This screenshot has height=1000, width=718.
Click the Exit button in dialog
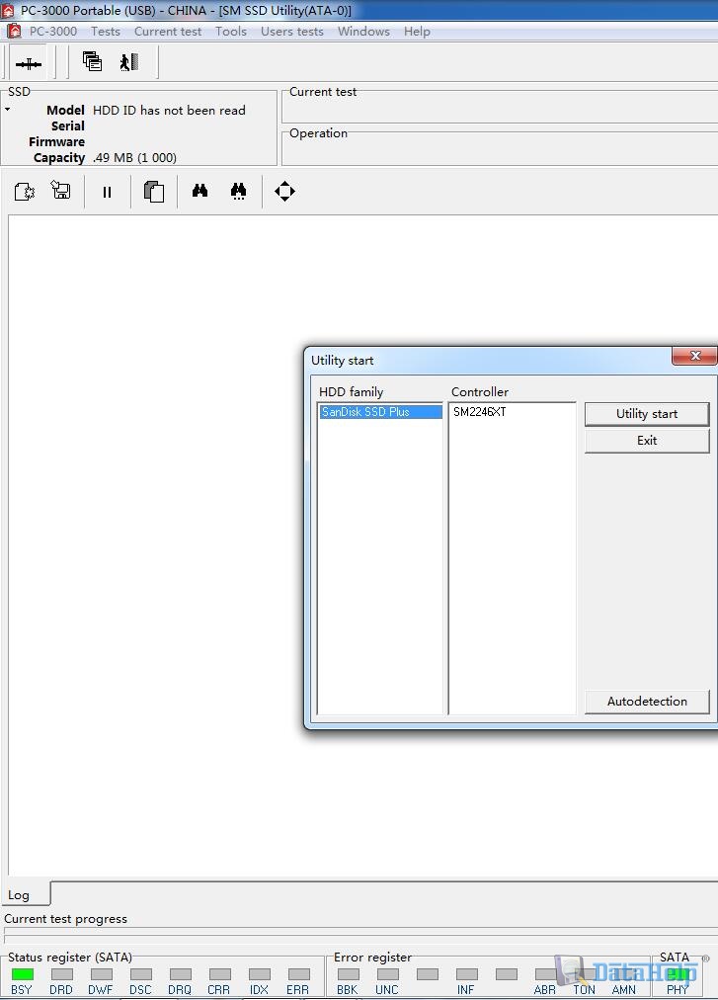647,441
